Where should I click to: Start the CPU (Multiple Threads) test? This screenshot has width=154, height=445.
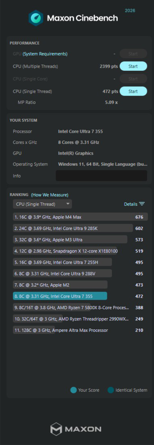click(x=133, y=66)
